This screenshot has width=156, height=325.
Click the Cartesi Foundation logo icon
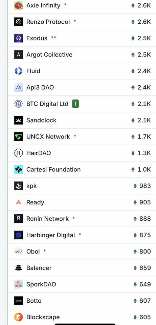tap(18, 169)
